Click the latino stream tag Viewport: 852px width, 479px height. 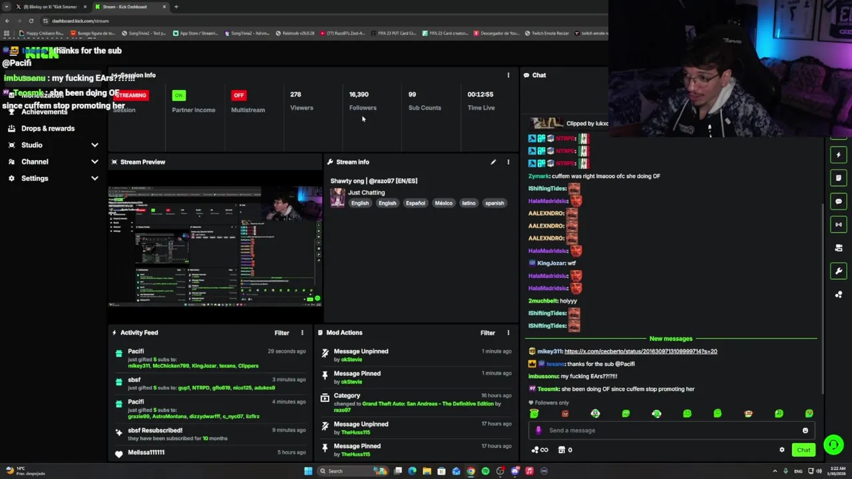pyautogui.click(x=469, y=203)
